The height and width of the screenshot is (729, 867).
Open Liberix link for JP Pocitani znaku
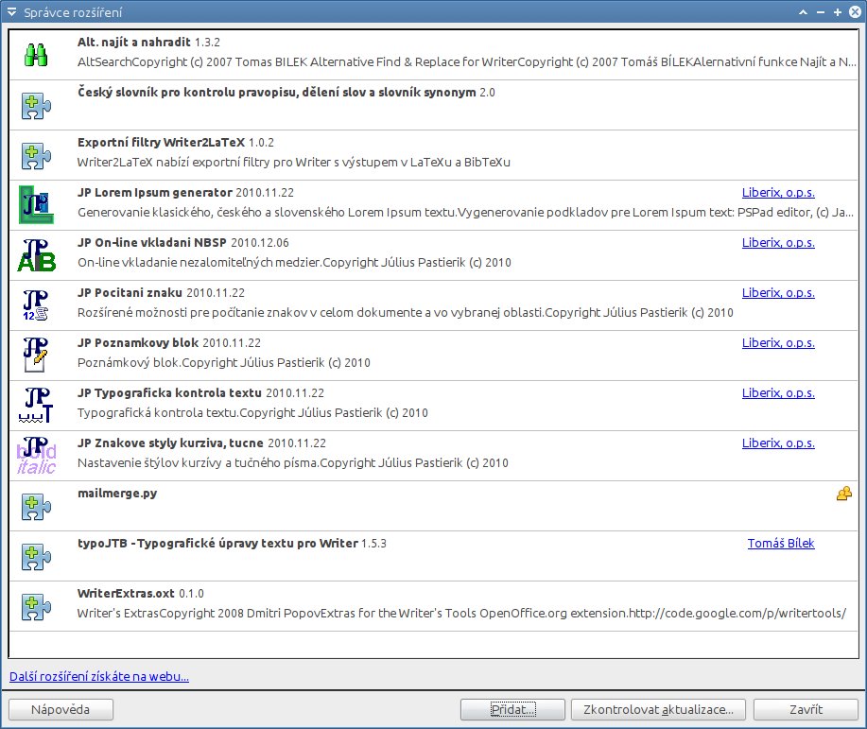point(778,292)
